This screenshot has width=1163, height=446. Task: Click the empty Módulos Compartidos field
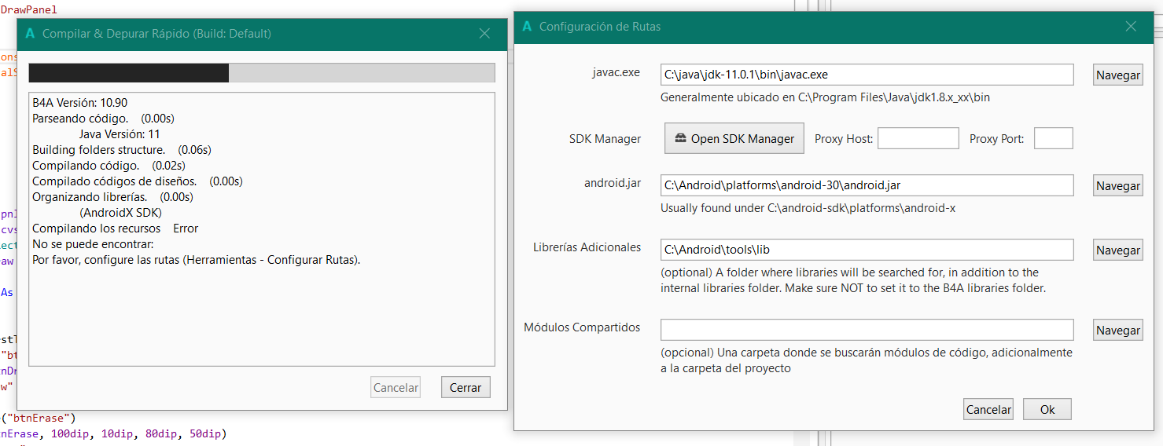pyautogui.click(x=867, y=330)
